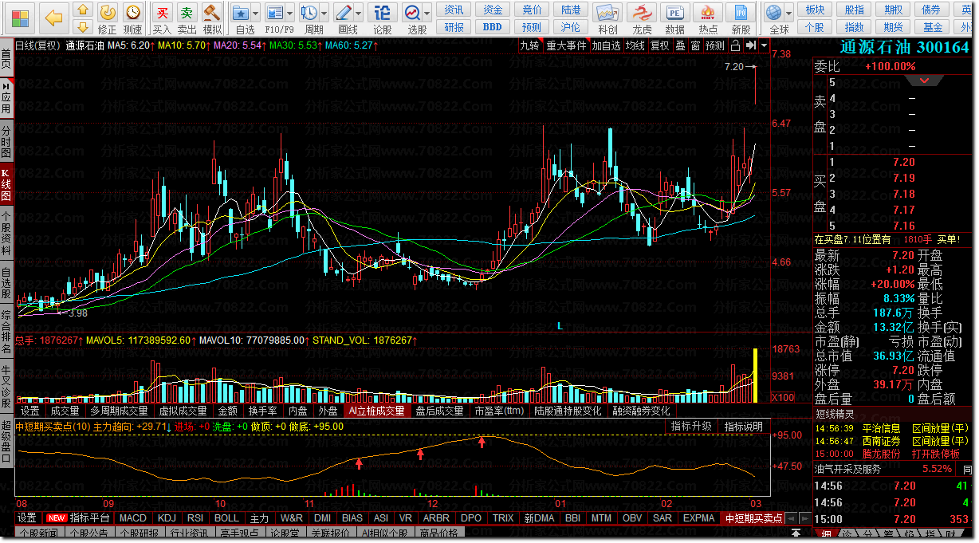Open the 科创 board icon
979x543 pixels.
(x=607, y=18)
